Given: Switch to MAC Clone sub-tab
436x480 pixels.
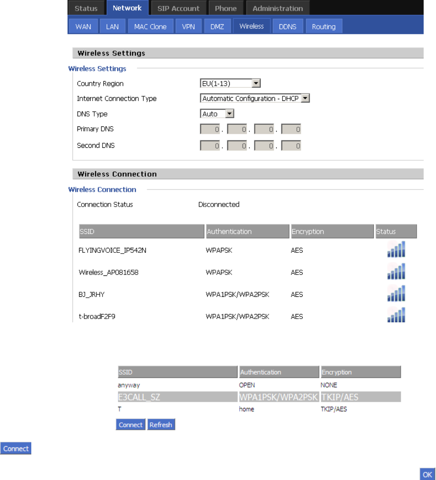Looking at the screenshot, I should pyautogui.click(x=150, y=27).
